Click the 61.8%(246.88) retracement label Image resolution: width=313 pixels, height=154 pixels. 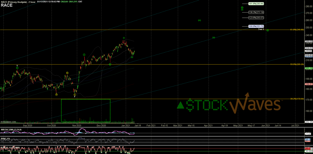(x=297, y=30)
